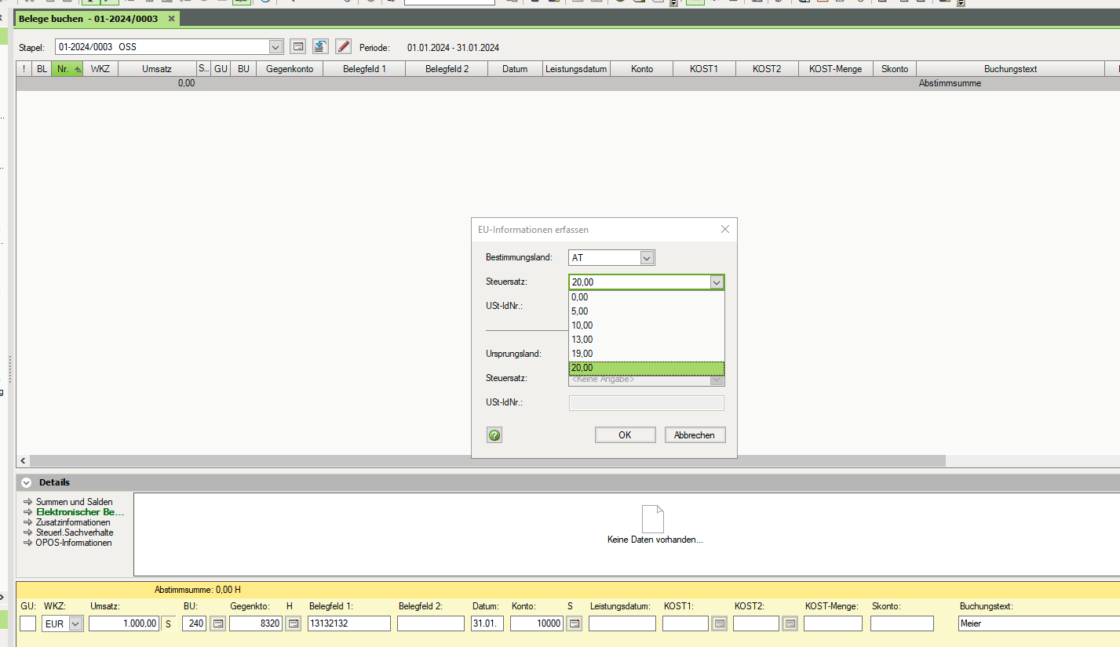Open lookup icon next to Gegenkonto field
Viewport: 1120px width, 647px height.
tap(292, 623)
